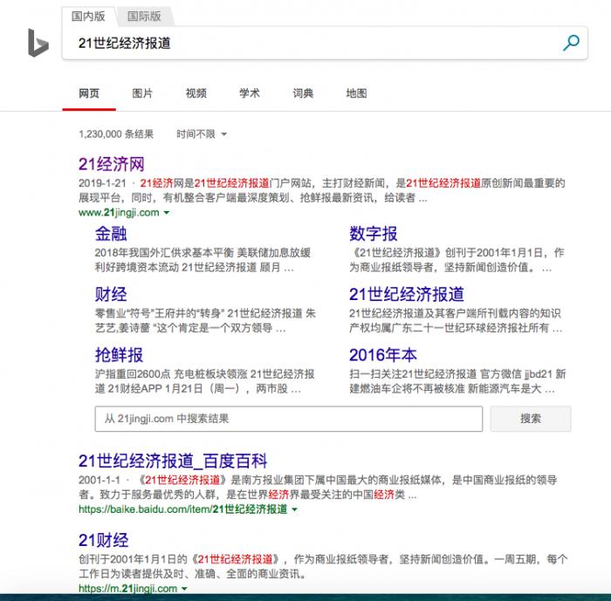Open the 2016年本 sitelink
This screenshot has height=601, width=611.
pyautogui.click(x=383, y=355)
